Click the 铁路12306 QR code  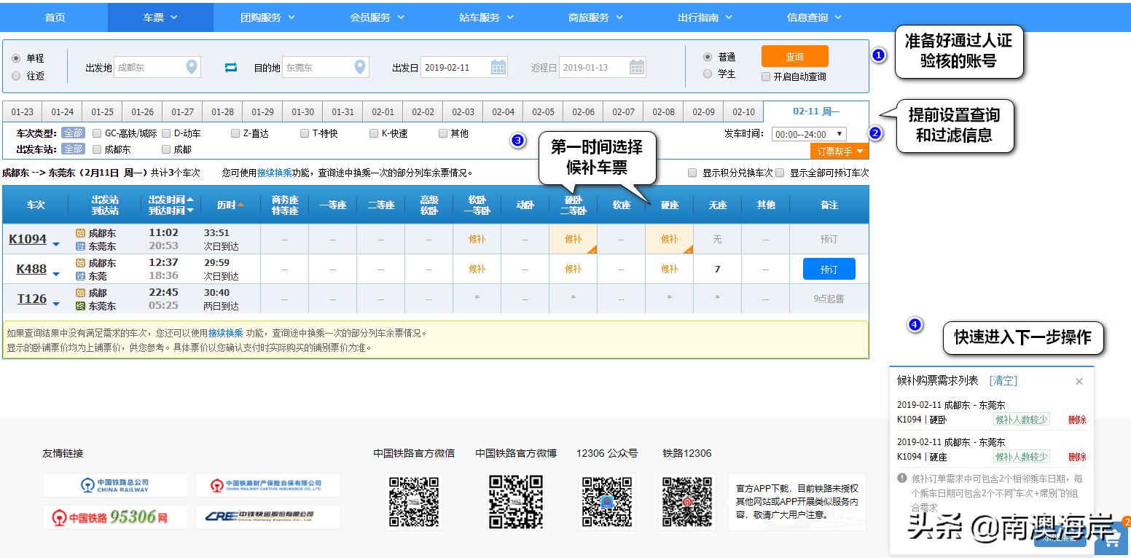pos(686,501)
